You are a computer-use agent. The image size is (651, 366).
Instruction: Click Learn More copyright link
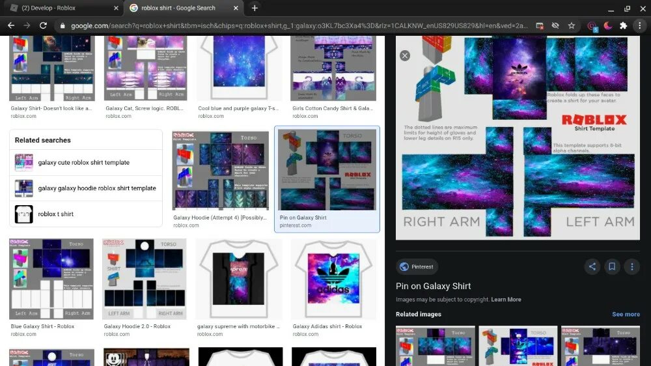click(x=506, y=300)
